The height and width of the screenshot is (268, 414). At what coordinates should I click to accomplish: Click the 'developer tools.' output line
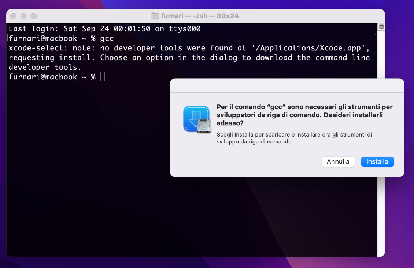pyautogui.click(x=45, y=67)
